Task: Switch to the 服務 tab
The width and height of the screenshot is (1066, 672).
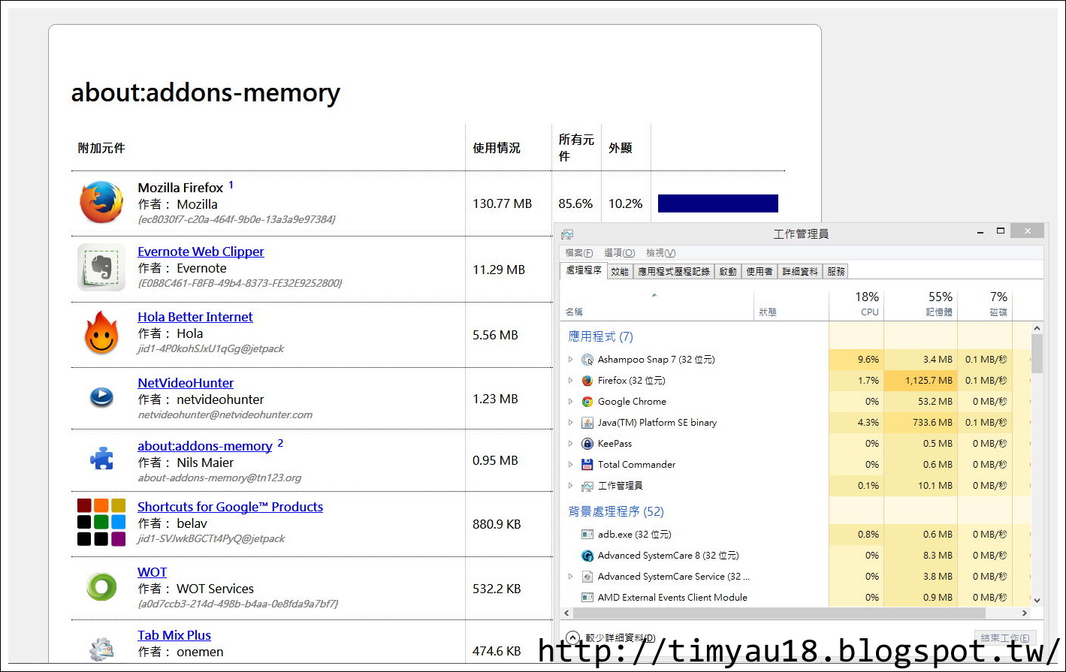Action: 836,271
